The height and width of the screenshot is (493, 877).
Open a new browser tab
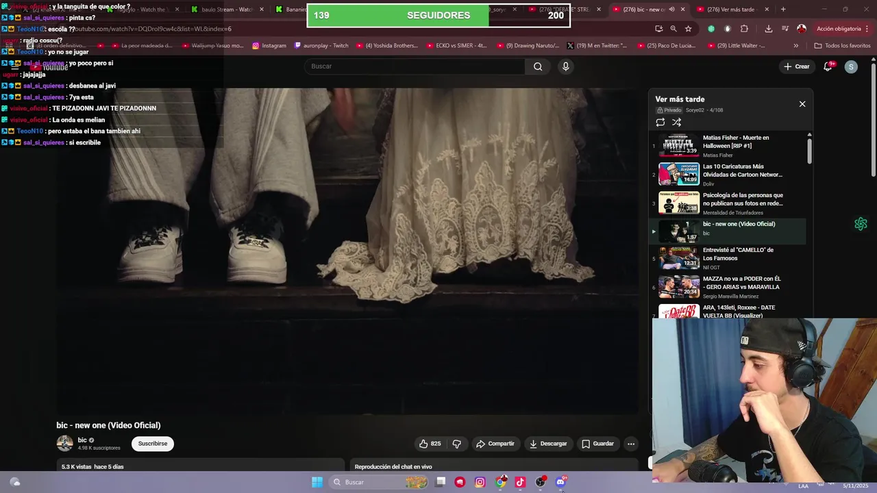783,10
